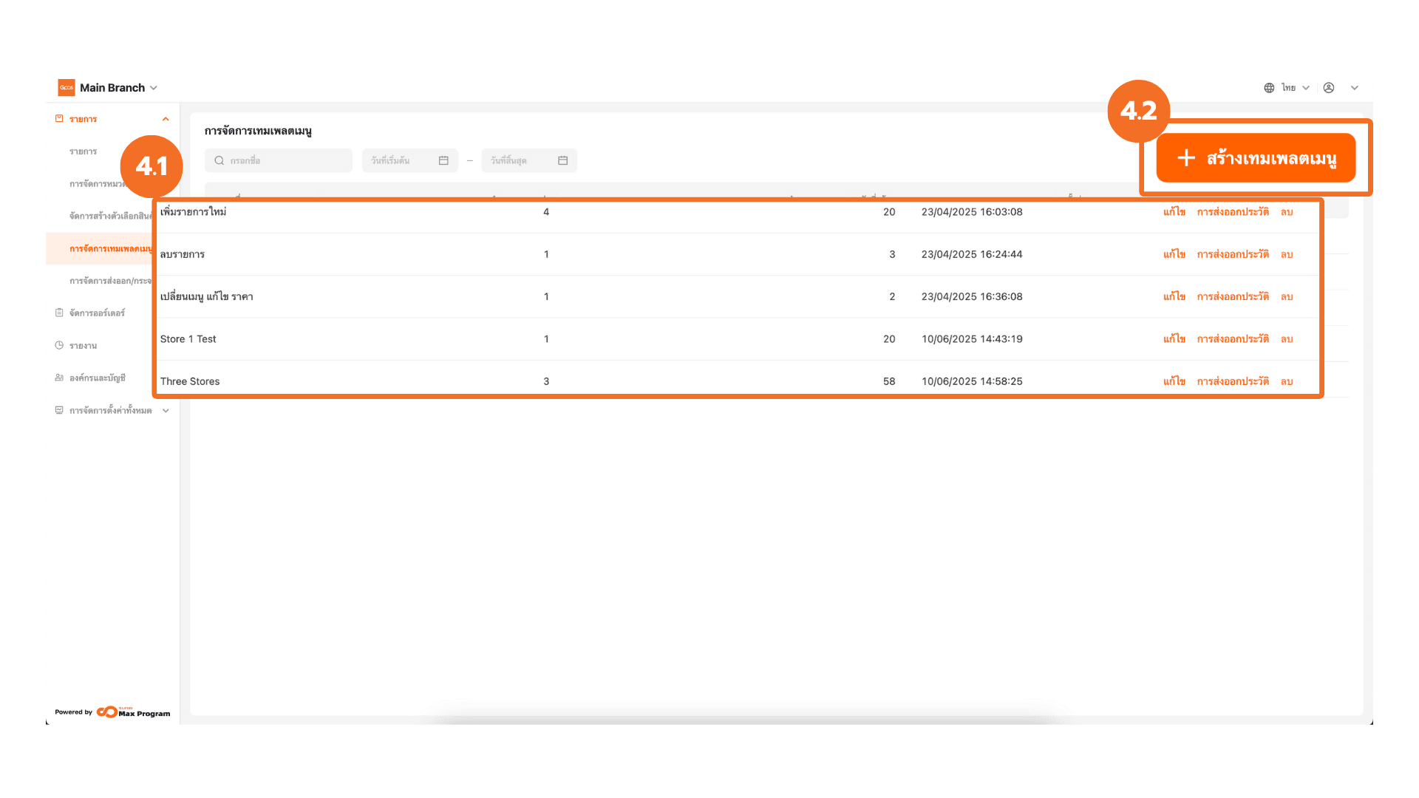Click แก้ไข for Store 1 Test row
Viewport: 1419px width, 798px height.
coord(1174,339)
